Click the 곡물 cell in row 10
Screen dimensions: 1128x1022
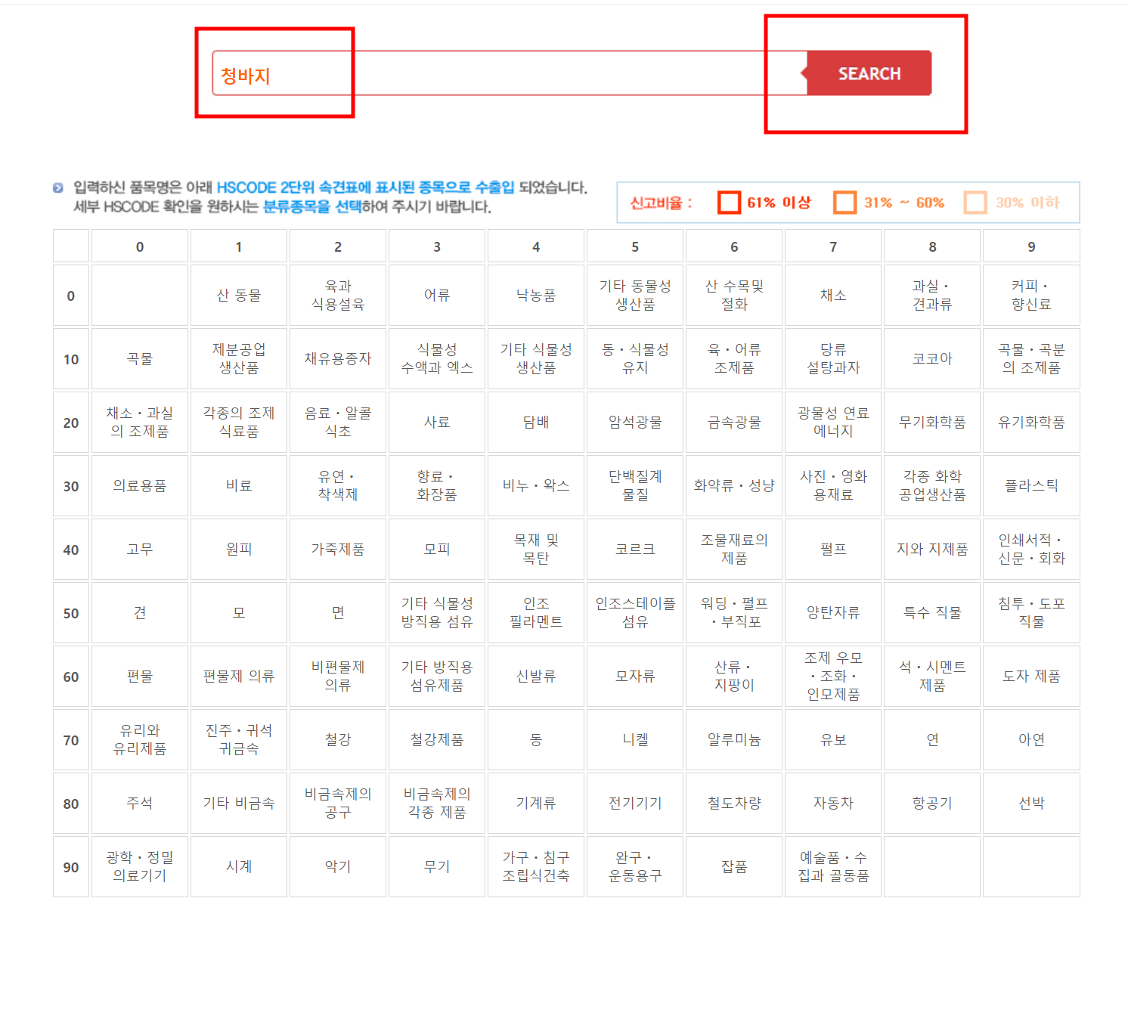(x=140, y=359)
